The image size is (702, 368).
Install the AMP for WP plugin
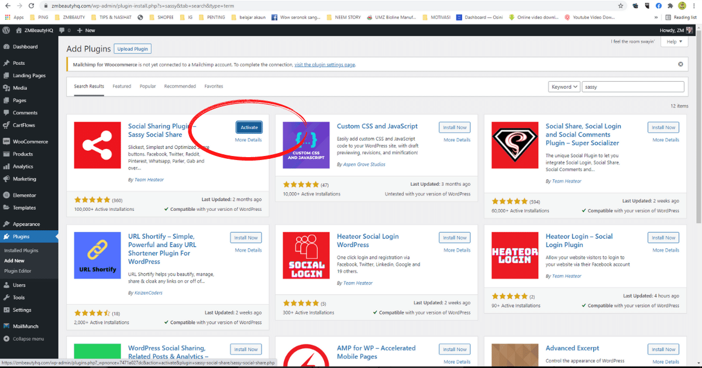455,349
